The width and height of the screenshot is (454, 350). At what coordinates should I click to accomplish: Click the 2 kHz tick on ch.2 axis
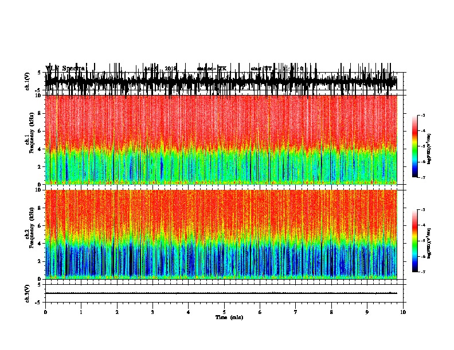(40, 261)
